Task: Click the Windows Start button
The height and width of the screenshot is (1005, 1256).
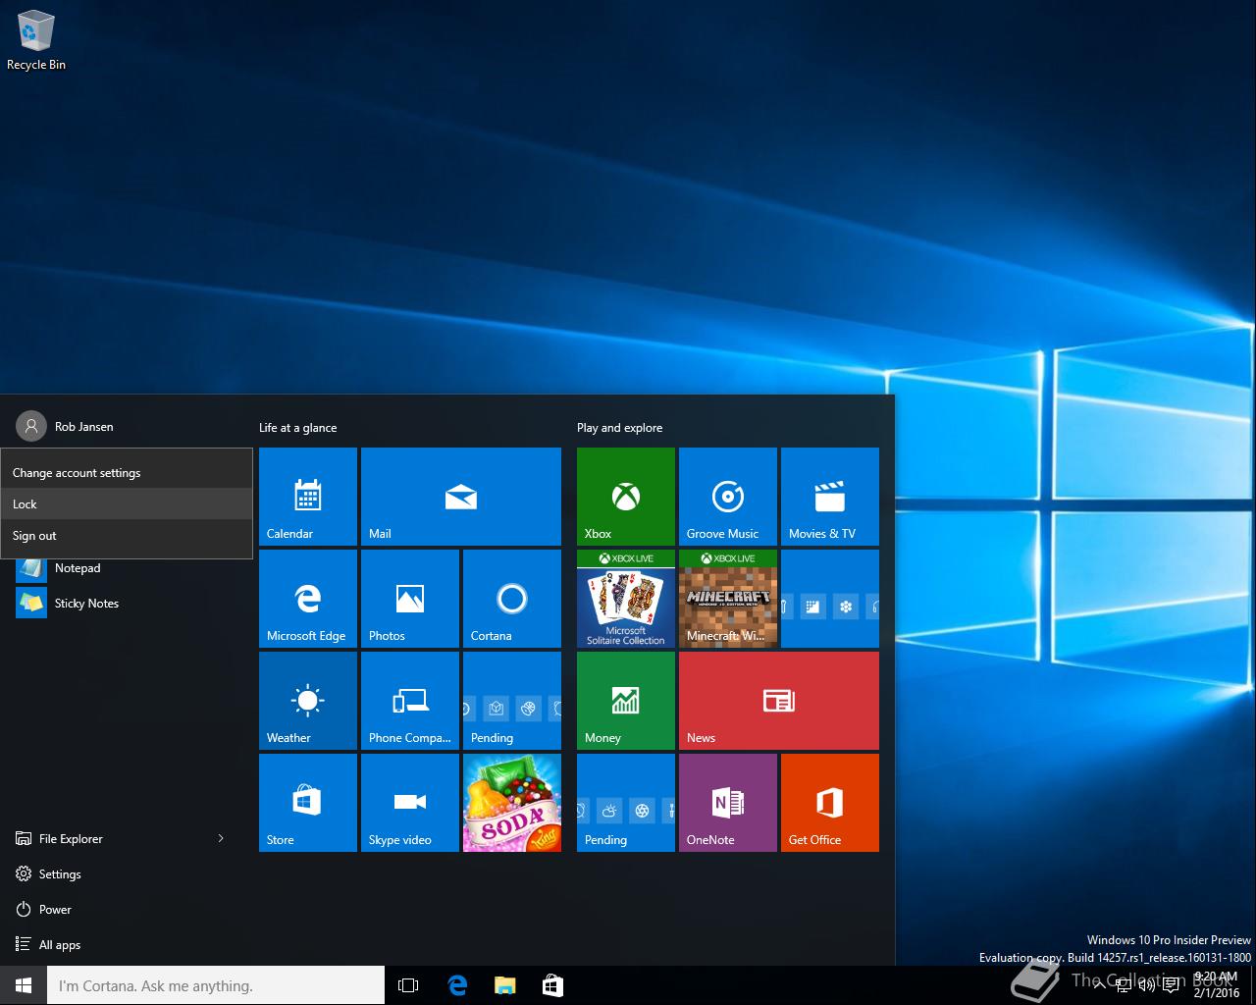Action: click(24, 985)
